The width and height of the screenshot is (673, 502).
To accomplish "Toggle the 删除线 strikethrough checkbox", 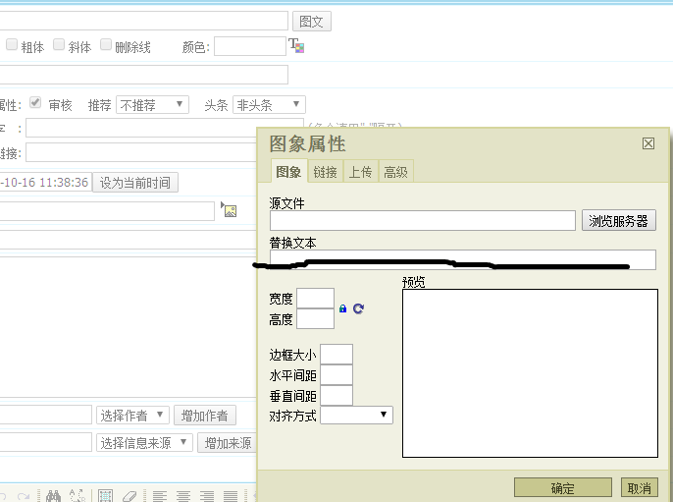I will 106,45.
